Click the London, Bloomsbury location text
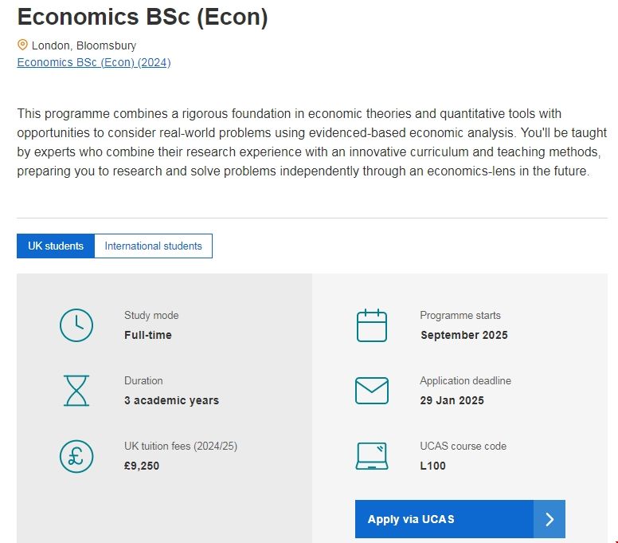The height and width of the screenshot is (543, 618). click(x=84, y=45)
